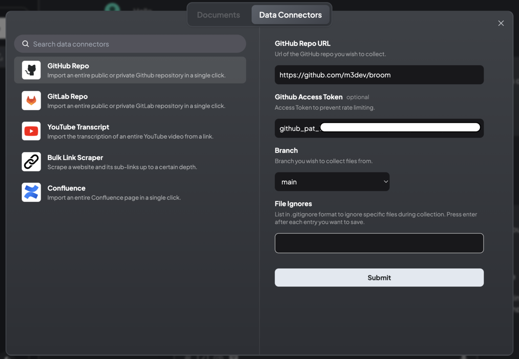The width and height of the screenshot is (519, 359).
Task: Click the Bulk Link Scraper description text
Action: click(x=122, y=168)
